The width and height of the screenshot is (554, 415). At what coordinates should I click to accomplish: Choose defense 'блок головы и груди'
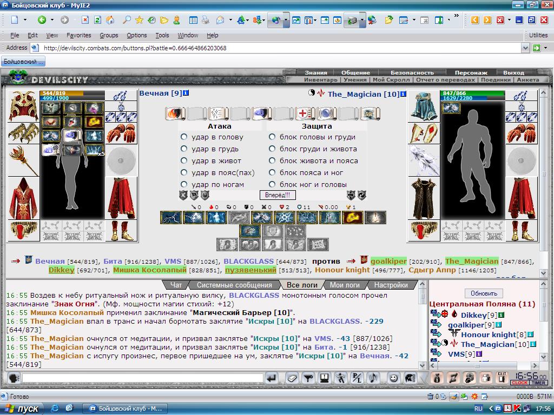(x=272, y=137)
